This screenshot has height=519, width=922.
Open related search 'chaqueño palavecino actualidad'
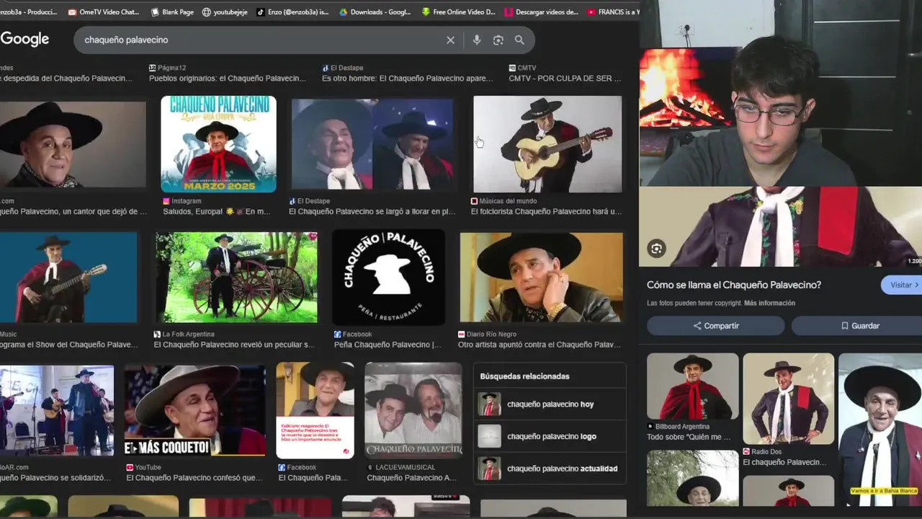pyautogui.click(x=550, y=469)
